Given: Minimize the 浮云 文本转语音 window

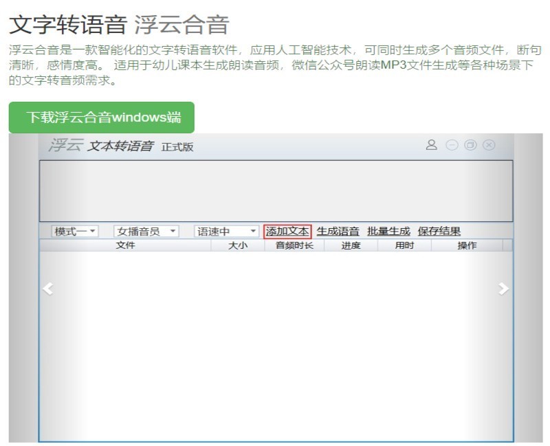Looking at the screenshot, I should tap(452, 145).
